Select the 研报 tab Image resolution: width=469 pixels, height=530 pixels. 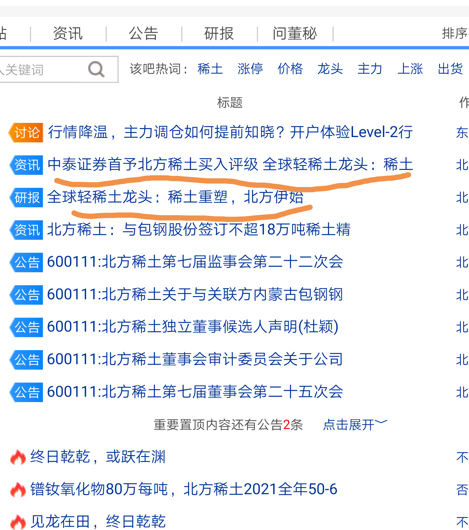point(219,33)
